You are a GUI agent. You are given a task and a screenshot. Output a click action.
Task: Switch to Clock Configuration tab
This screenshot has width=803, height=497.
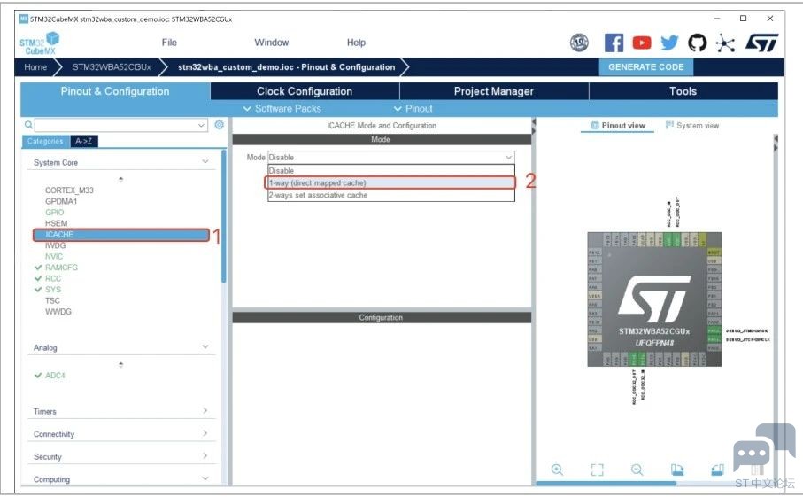point(305,91)
